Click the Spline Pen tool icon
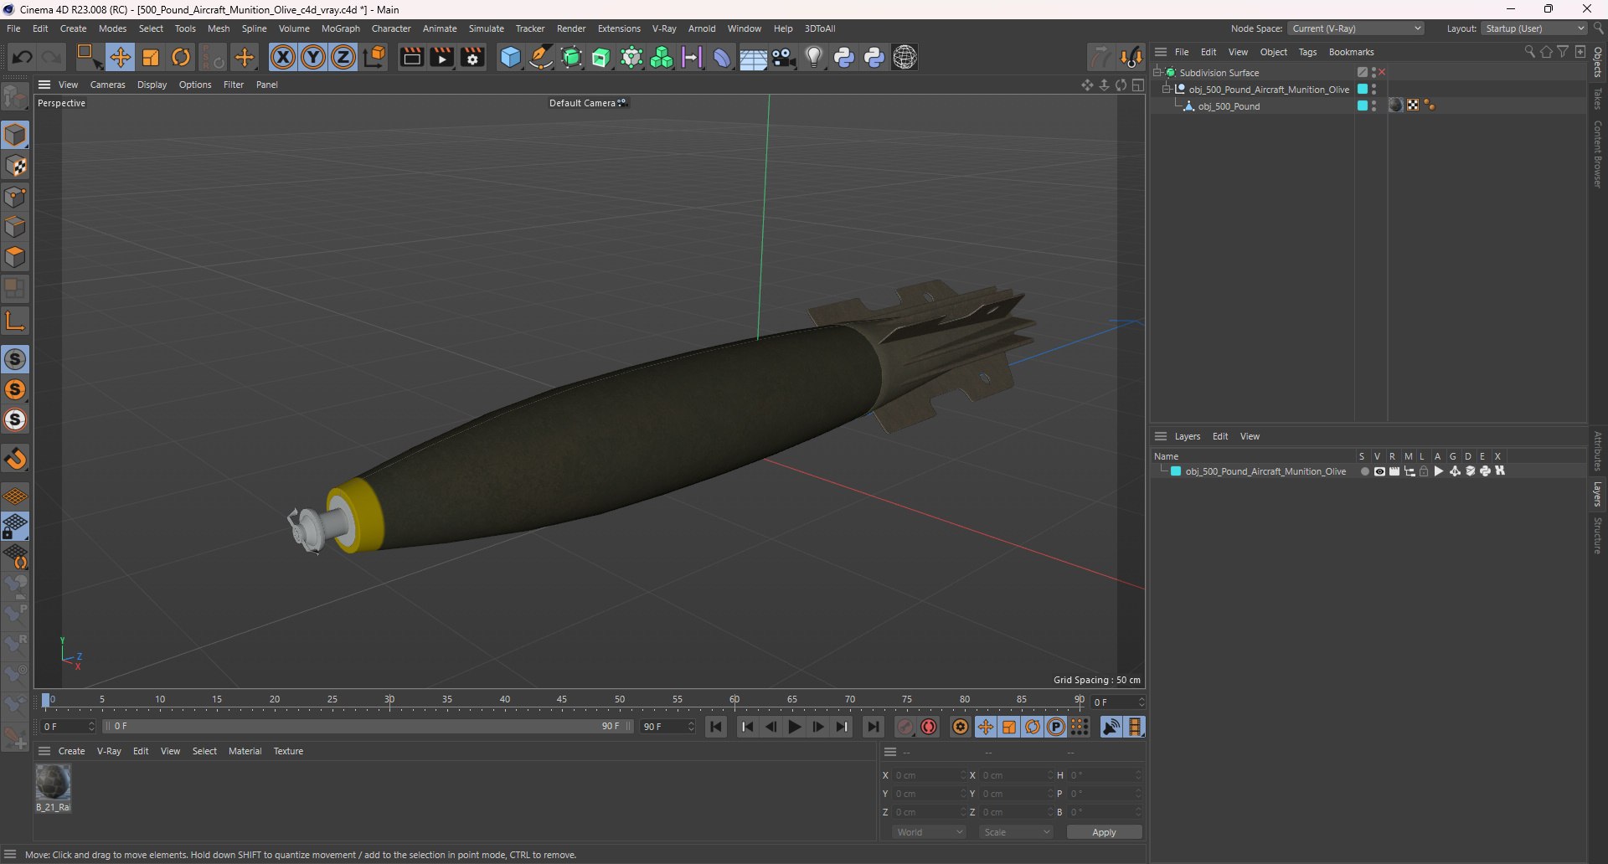Screen dimensions: 1608x864 541,57
